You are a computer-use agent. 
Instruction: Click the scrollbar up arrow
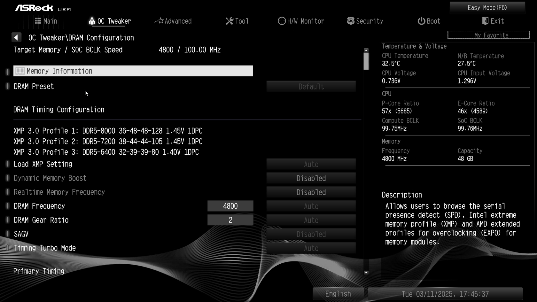click(366, 50)
